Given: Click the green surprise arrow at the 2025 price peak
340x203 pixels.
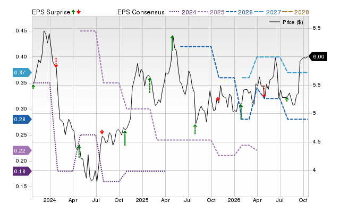Looking at the screenshot, I should pyautogui.click(x=172, y=43).
